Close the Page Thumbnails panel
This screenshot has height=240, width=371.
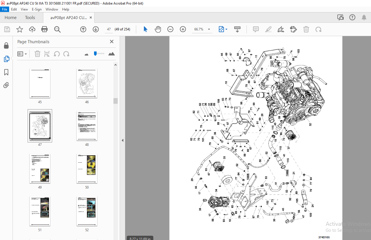pos(112,42)
